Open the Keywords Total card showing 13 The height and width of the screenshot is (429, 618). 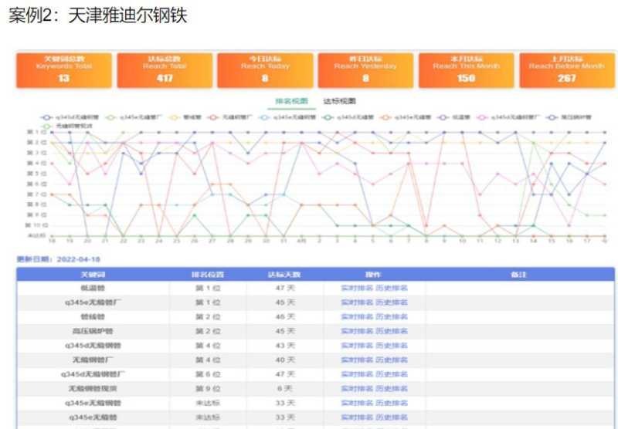(x=64, y=70)
